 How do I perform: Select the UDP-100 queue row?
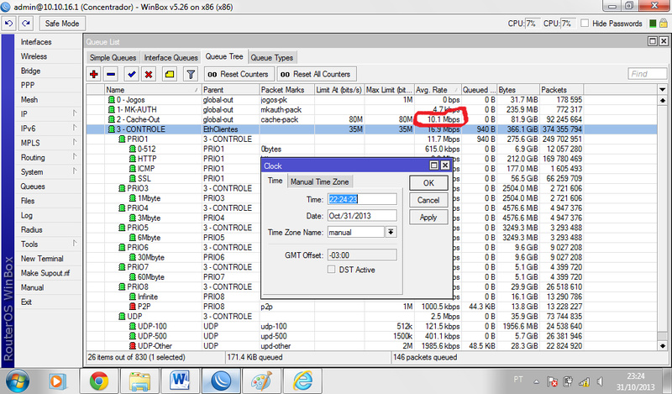(x=371, y=326)
